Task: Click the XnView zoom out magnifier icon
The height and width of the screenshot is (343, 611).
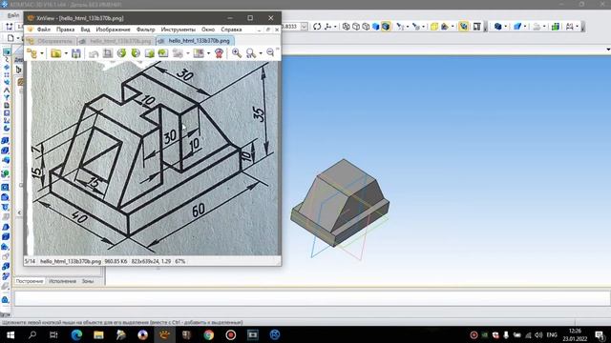Action: coord(270,53)
